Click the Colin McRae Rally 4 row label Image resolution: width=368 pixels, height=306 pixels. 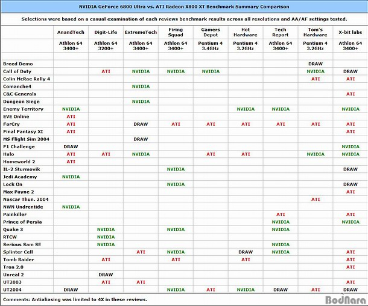click(x=27, y=79)
